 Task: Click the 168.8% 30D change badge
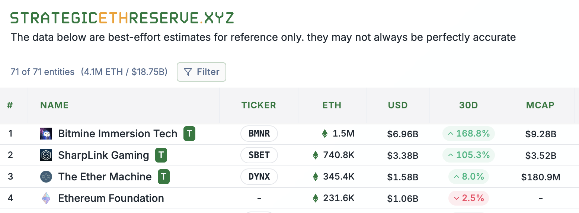[468, 134]
